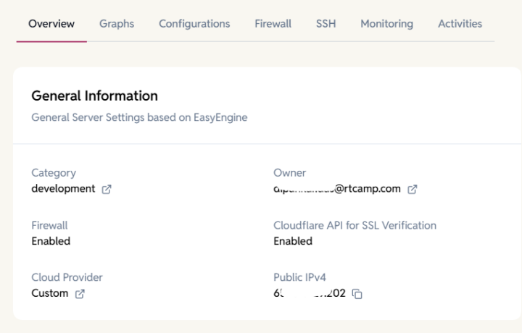This screenshot has width=522, height=333.
Task: Click the external link icon after owner email
Action: click(x=413, y=189)
